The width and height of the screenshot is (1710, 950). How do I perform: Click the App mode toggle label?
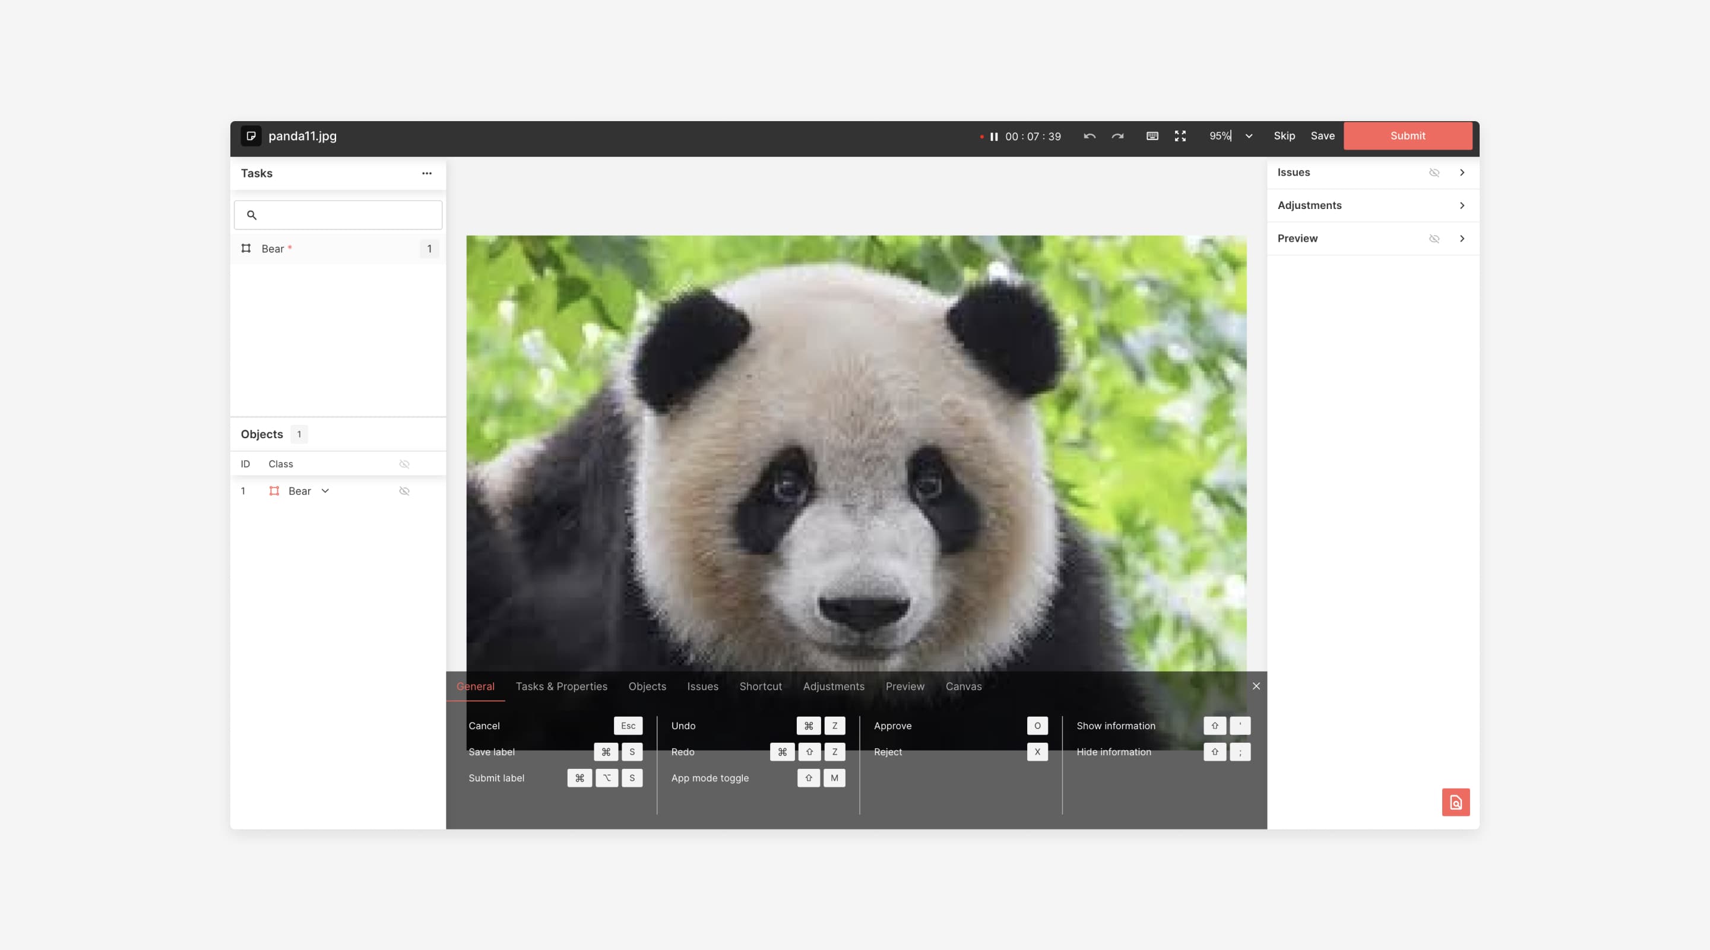[710, 778]
